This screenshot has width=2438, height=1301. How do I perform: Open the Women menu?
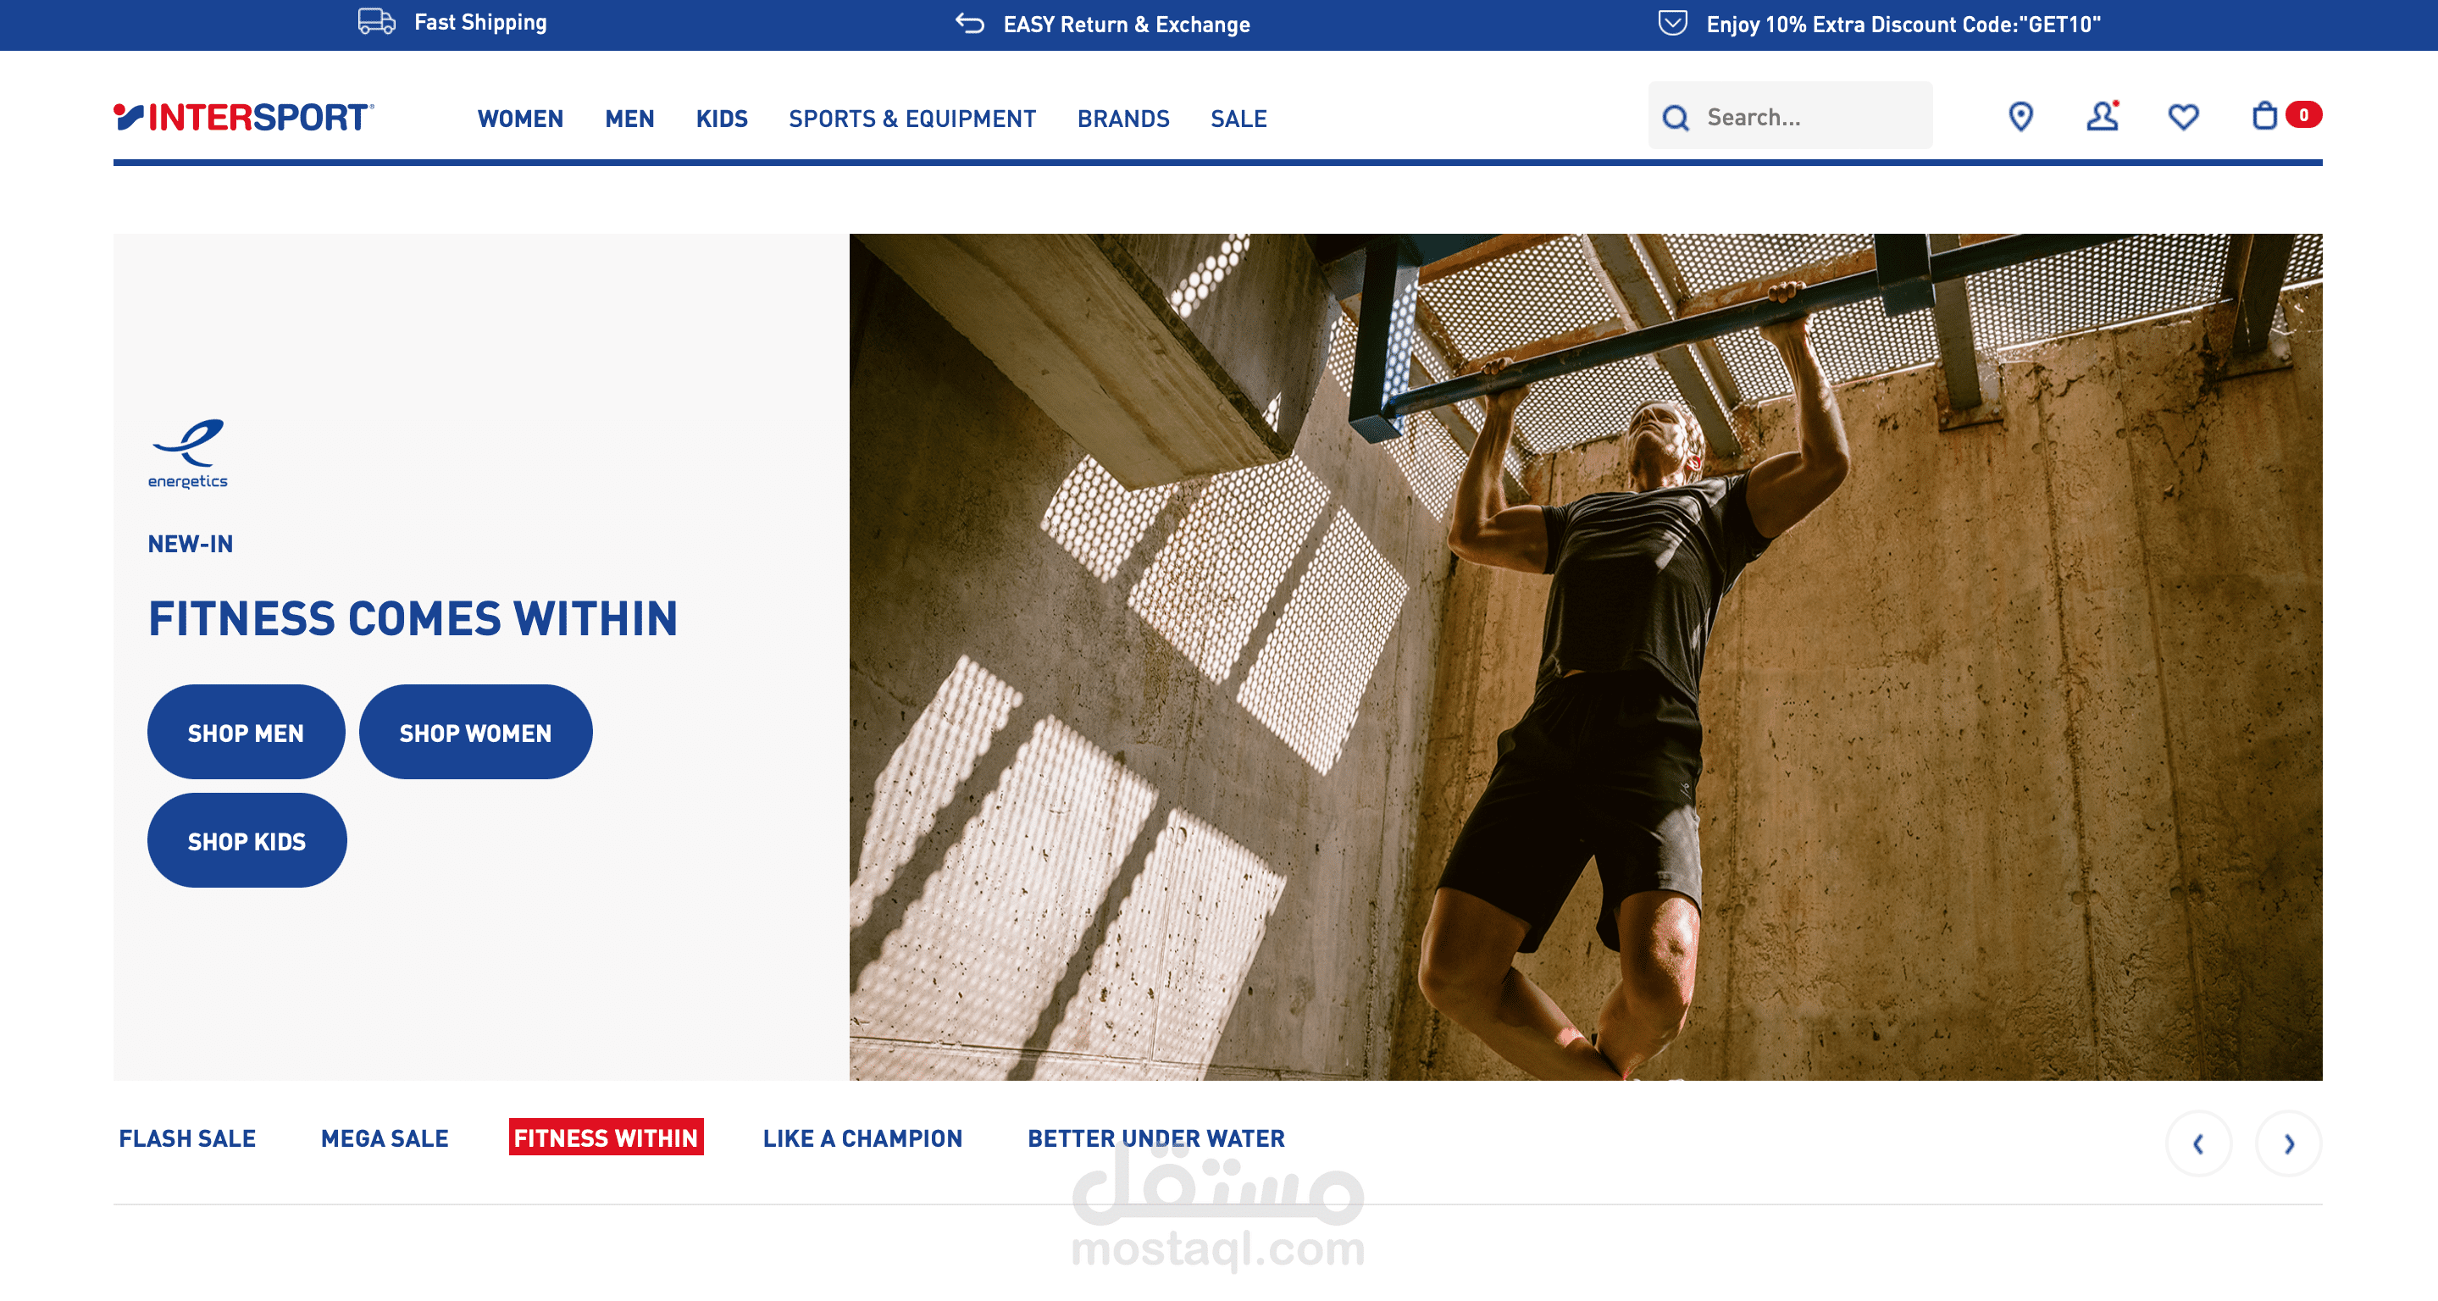coord(520,119)
